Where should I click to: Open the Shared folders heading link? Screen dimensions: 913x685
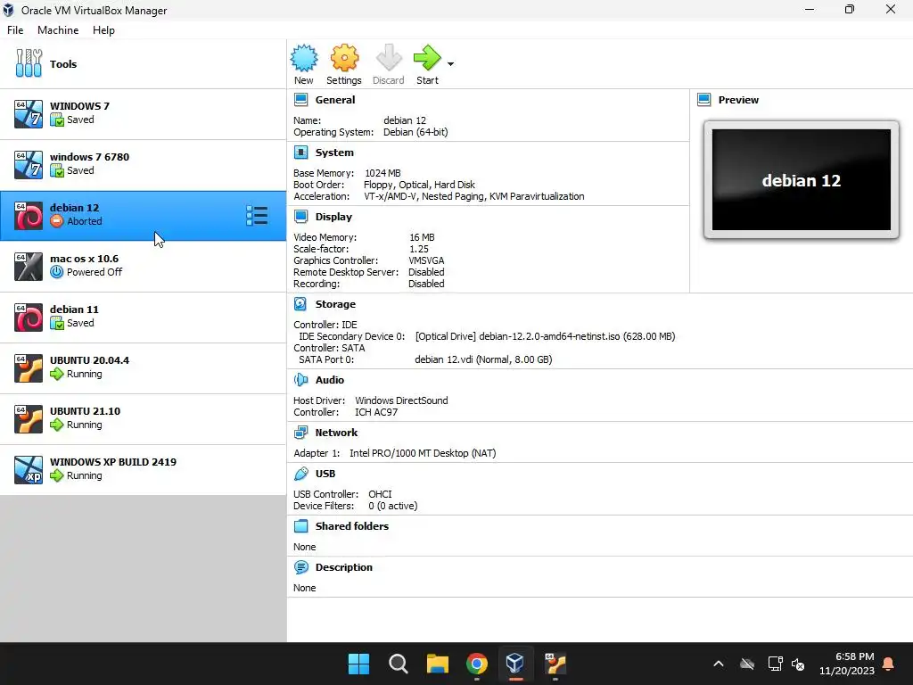click(x=351, y=526)
